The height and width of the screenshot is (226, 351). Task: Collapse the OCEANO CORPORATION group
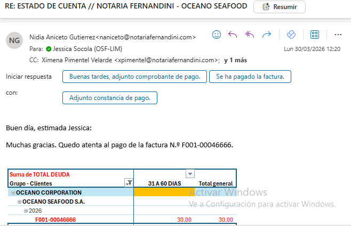tap(13, 192)
